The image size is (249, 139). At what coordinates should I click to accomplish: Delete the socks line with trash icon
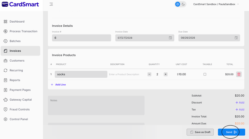coord(239,74)
